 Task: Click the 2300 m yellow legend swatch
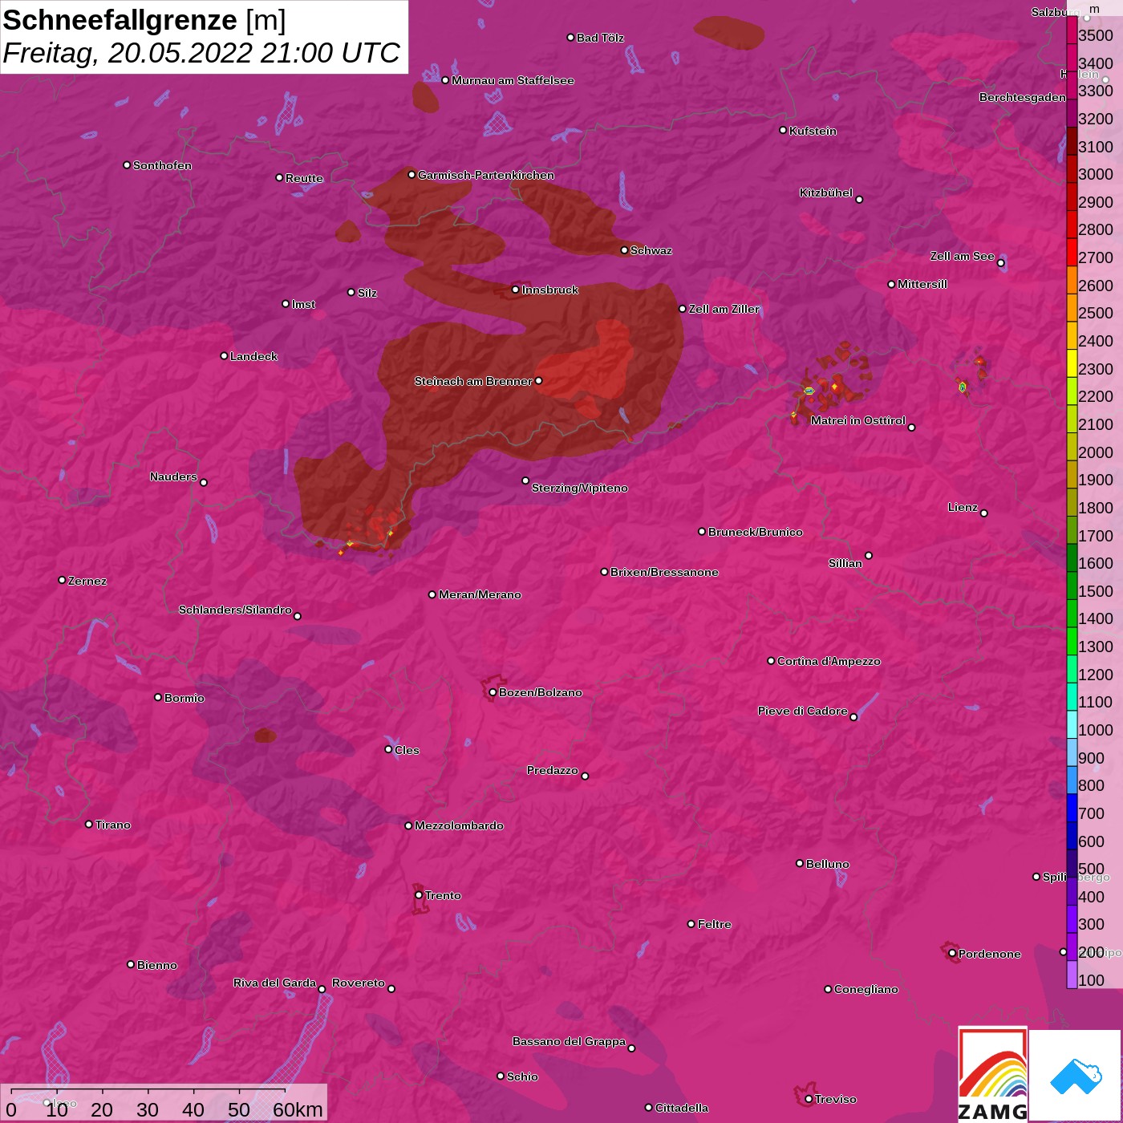(1072, 363)
